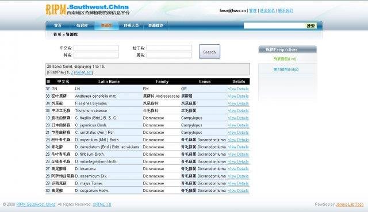The height and width of the screenshot is (212, 368).
Task: Click 'Dicranaceae' family in row 30
Action: (x=154, y=191)
